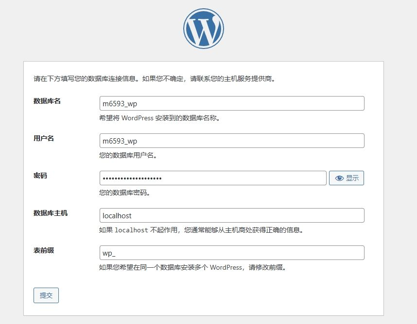This screenshot has width=417, height=324.
Task: Click hint 如果您希望在同一个数据库安装多个 WordPress
Action: tap(171, 267)
